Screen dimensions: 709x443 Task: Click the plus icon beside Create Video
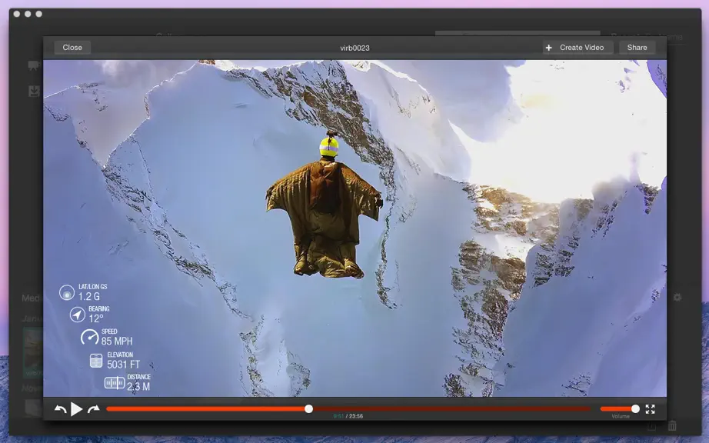tap(548, 48)
